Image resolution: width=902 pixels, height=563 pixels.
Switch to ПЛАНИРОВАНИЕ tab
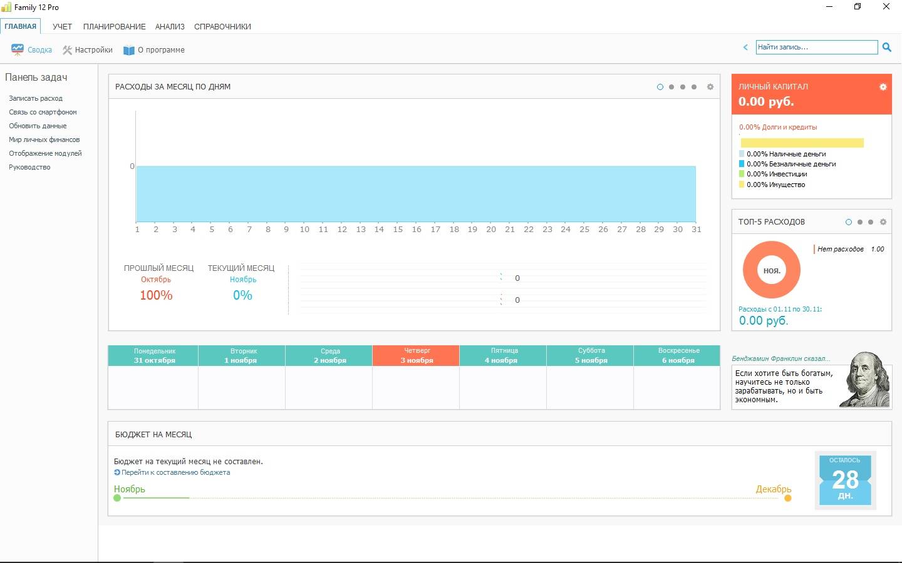[x=114, y=26]
